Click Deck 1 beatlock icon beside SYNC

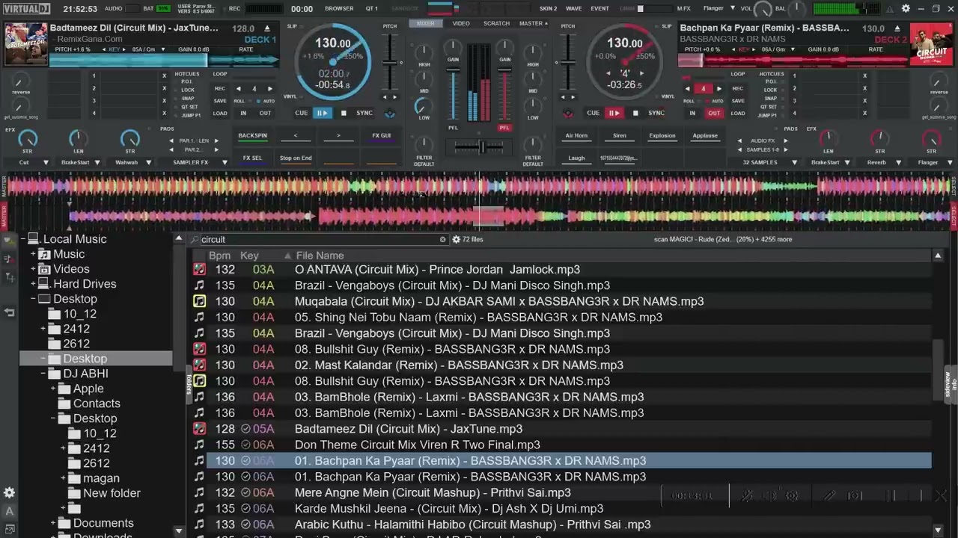[389, 114]
